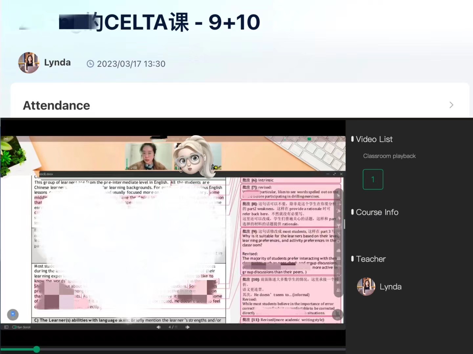Open teacher Lynda's profile photo
The image size is (473, 354).
tap(366, 286)
